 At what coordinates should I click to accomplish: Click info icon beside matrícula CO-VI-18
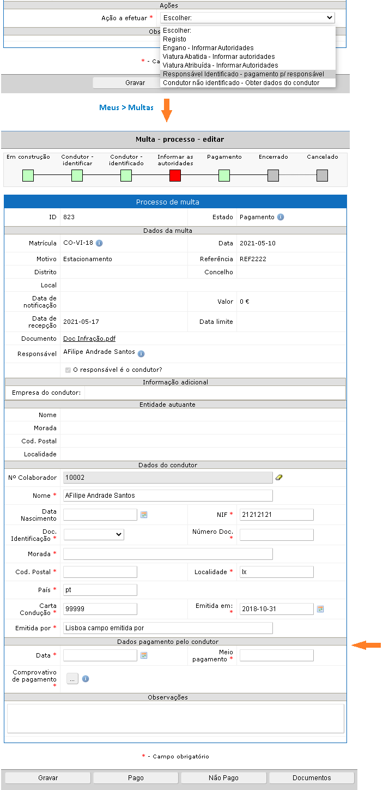(99, 244)
